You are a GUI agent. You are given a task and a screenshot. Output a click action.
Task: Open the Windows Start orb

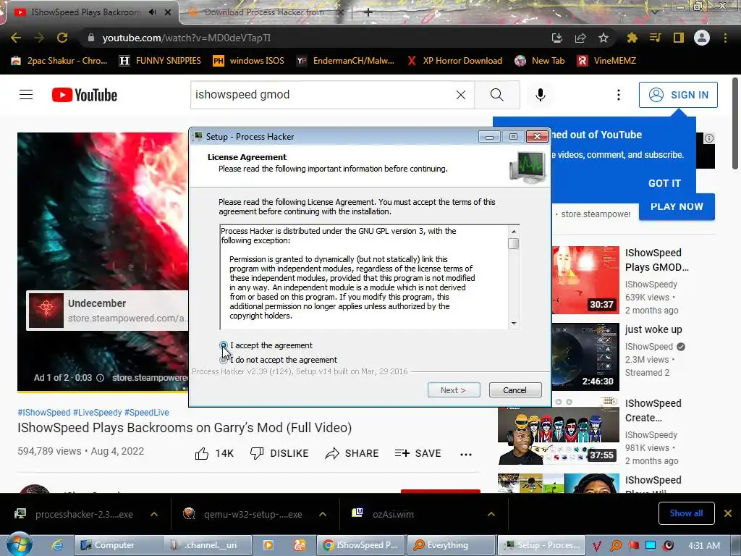click(x=19, y=544)
